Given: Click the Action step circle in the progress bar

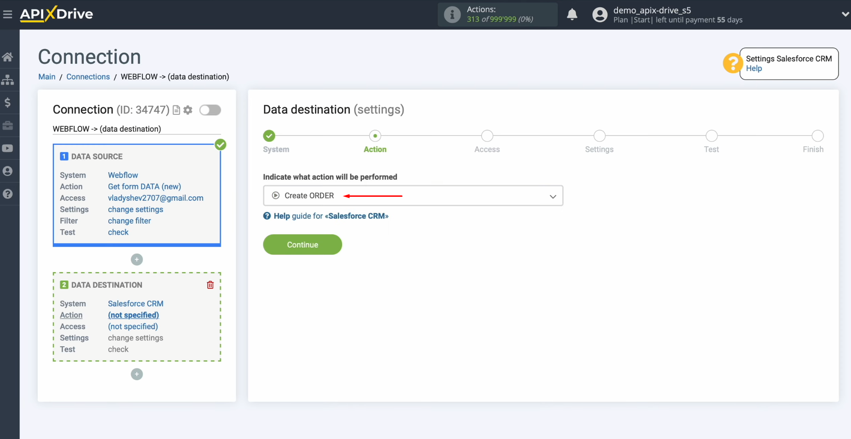Looking at the screenshot, I should pyautogui.click(x=375, y=136).
